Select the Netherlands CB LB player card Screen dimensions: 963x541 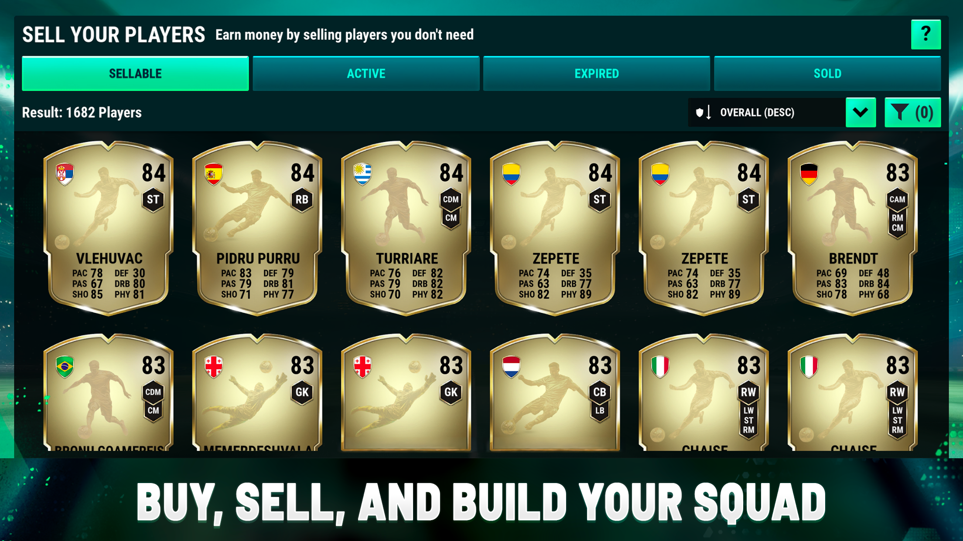coord(555,392)
